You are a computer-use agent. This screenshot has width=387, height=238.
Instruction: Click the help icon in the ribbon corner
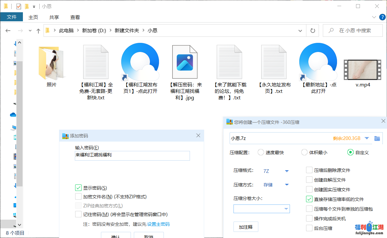383,17
